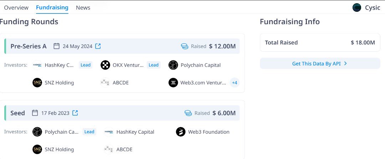The image size is (385, 159).
Task: Click the calendar icon beside 17 Feb 2023
Action: [35, 113]
